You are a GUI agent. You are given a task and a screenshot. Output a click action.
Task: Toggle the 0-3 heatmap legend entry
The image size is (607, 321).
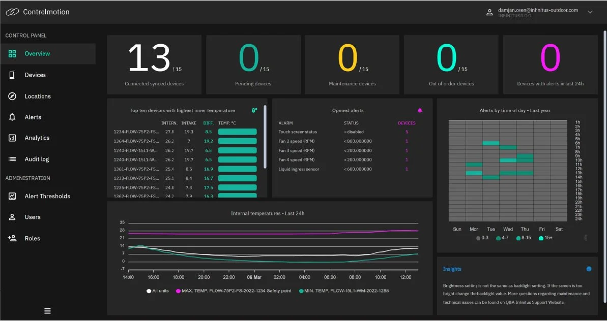[x=482, y=238]
